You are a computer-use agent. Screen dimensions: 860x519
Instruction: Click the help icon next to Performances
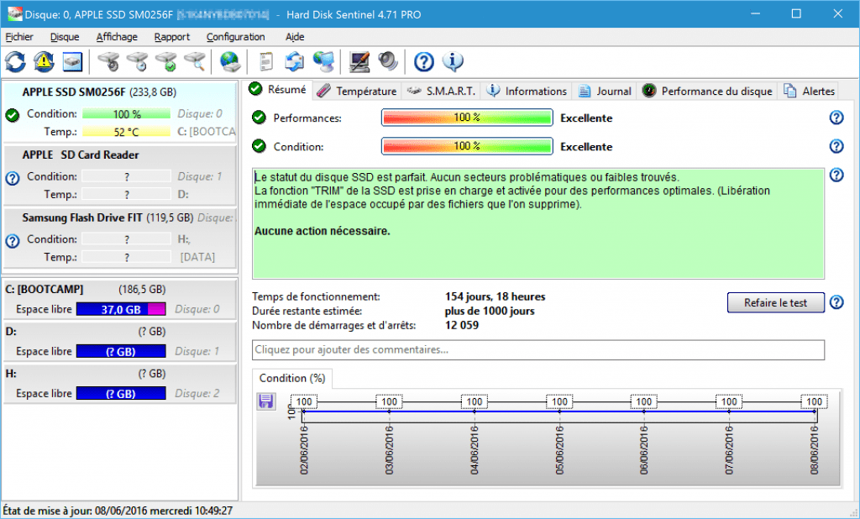pyautogui.click(x=836, y=118)
